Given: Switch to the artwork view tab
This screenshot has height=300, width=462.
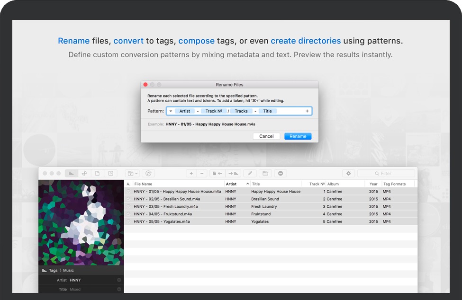Looking at the screenshot, I should (x=110, y=174).
